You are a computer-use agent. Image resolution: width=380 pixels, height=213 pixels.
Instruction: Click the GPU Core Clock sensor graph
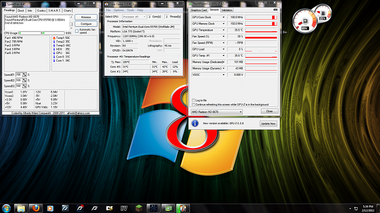click(x=261, y=17)
